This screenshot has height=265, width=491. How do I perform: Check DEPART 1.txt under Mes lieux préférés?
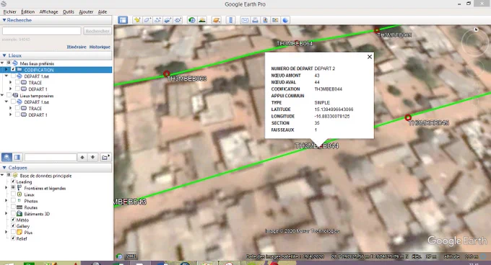point(13,76)
